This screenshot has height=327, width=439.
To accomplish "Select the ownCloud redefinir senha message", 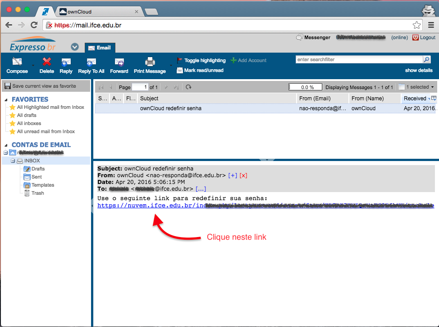I will pyautogui.click(x=265, y=108).
